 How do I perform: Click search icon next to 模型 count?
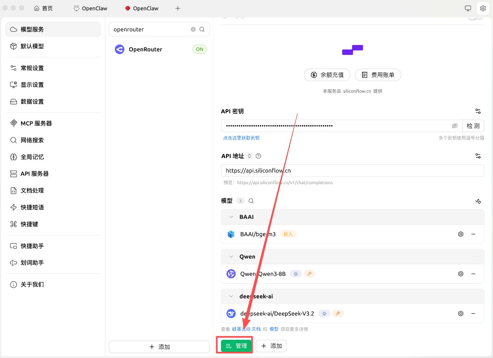point(250,201)
